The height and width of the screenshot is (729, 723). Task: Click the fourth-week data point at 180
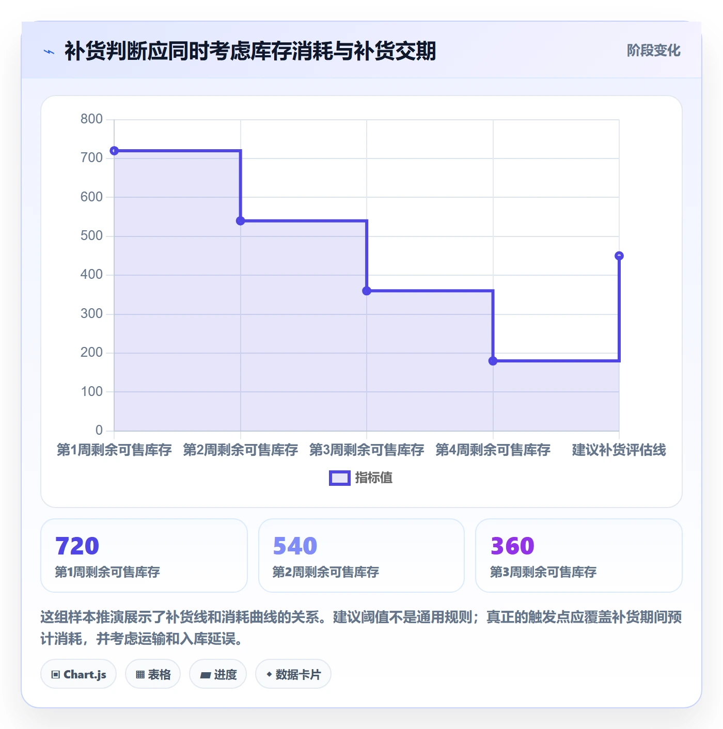[493, 361]
